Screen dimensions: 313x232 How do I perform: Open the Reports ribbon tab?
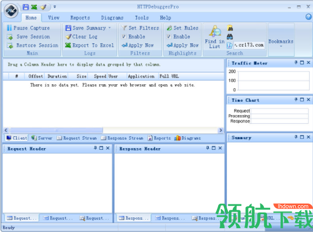tap(80, 18)
